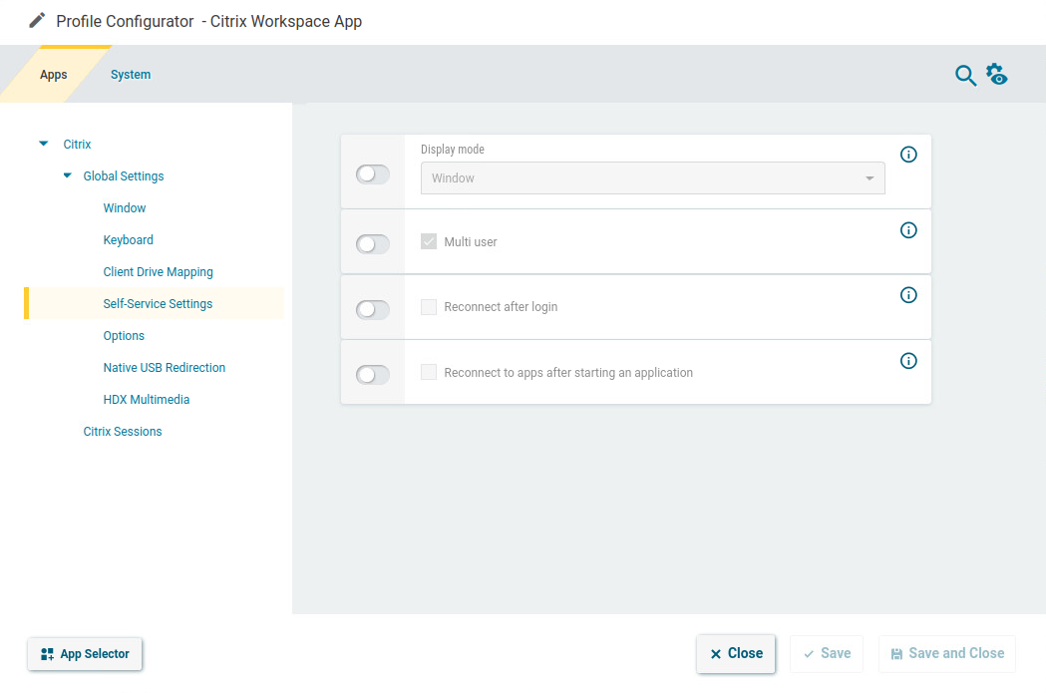1046x693 pixels.
Task: Switch to the System tab
Action: click(x=131, y=74)
